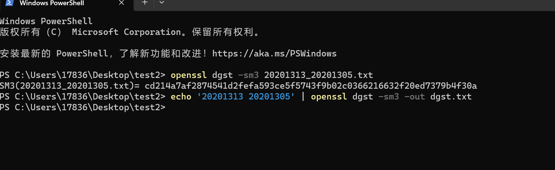
Task: Click the echo command keyword
Action: tap(181, 97)
